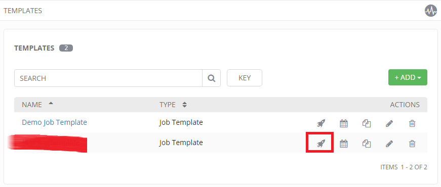Schedule the Demo Job Template via calendar icon
This screenshot has height=187, width=441.
pos(344,123)
